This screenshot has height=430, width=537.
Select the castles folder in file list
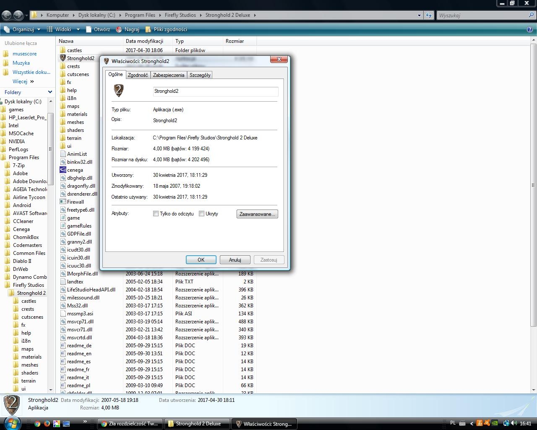click(74, 50)
